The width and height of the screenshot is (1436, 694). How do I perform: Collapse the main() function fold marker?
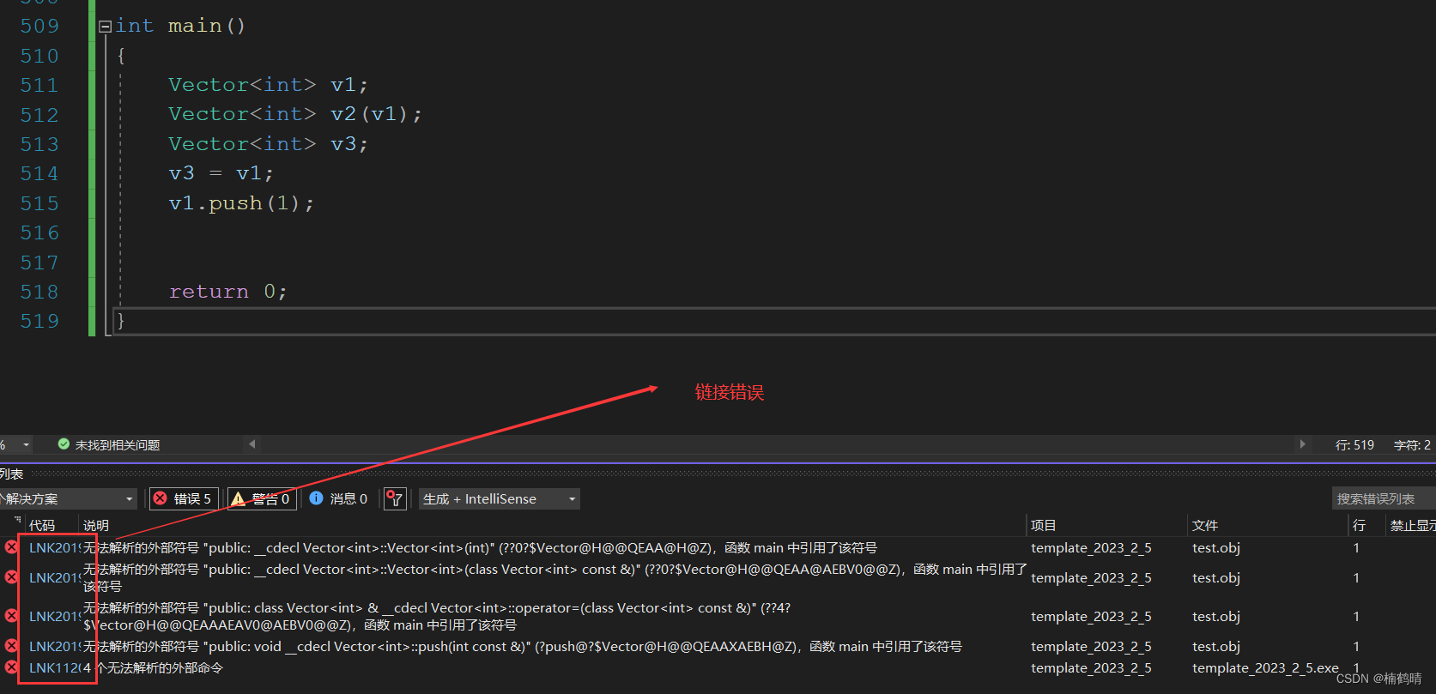(105, 27)
